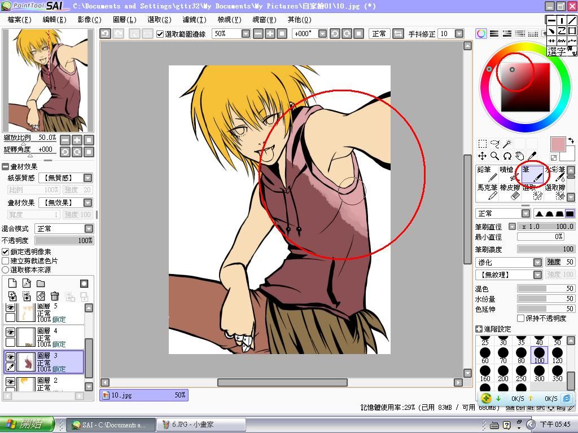This screenshot has height=433, width=578.
Task: Click the canvas horizontal scrollbar
Action: [x=282, y=383]
